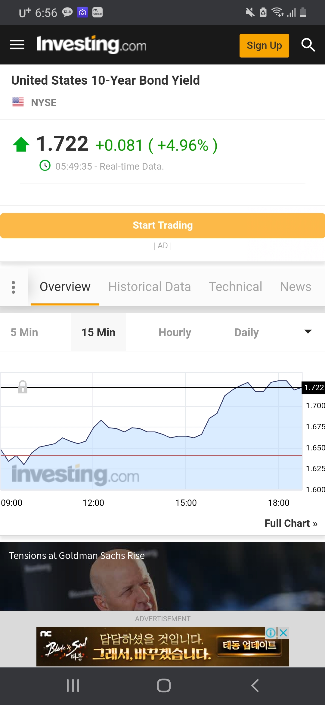
Task: Select the 15 Min chart interval
Action: [98, 332]
